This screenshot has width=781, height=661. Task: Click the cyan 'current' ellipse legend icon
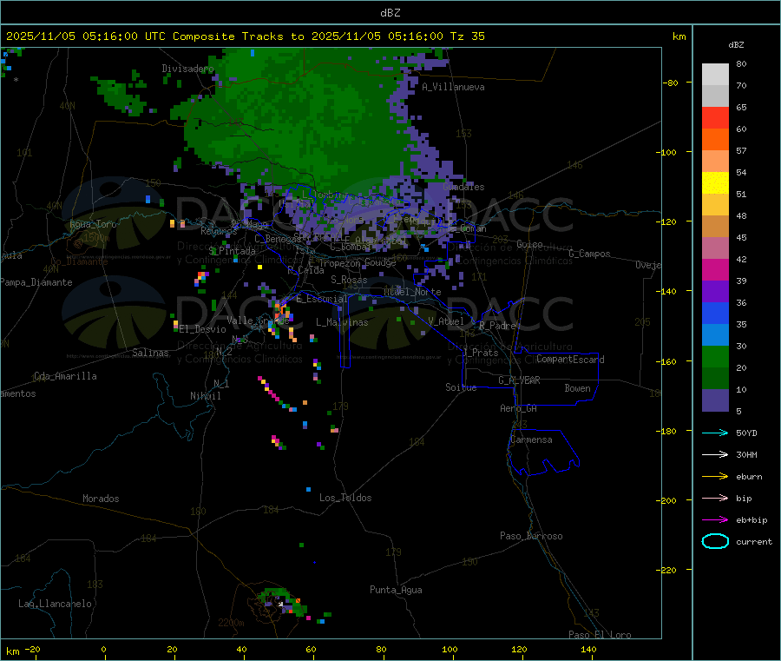pyautogui.click(x=715, y=541)
